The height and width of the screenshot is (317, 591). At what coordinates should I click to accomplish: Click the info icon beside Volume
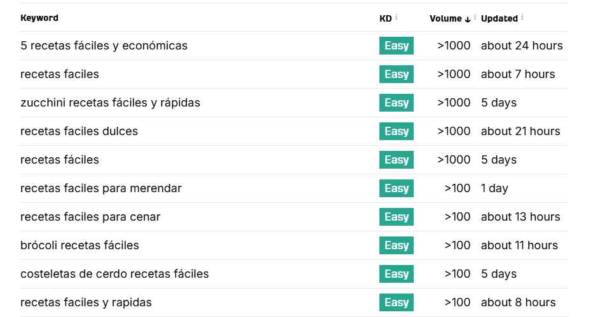pos(475,17)
